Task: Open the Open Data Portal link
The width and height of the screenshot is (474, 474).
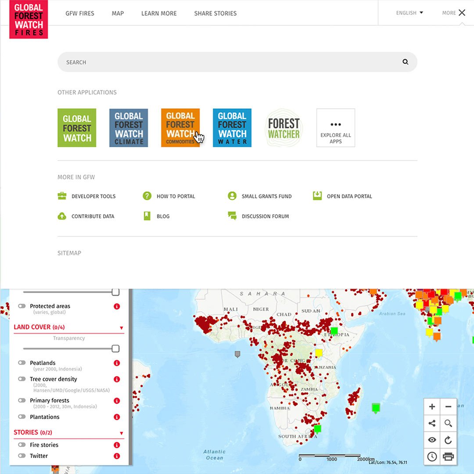Action: pyautogui.click(x=349, y=196)
